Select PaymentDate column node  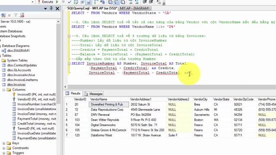pos(37,138)
